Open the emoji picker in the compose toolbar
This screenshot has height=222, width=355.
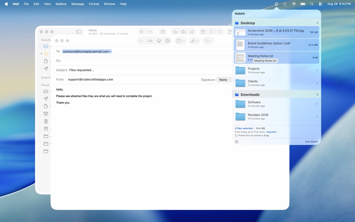159,41
